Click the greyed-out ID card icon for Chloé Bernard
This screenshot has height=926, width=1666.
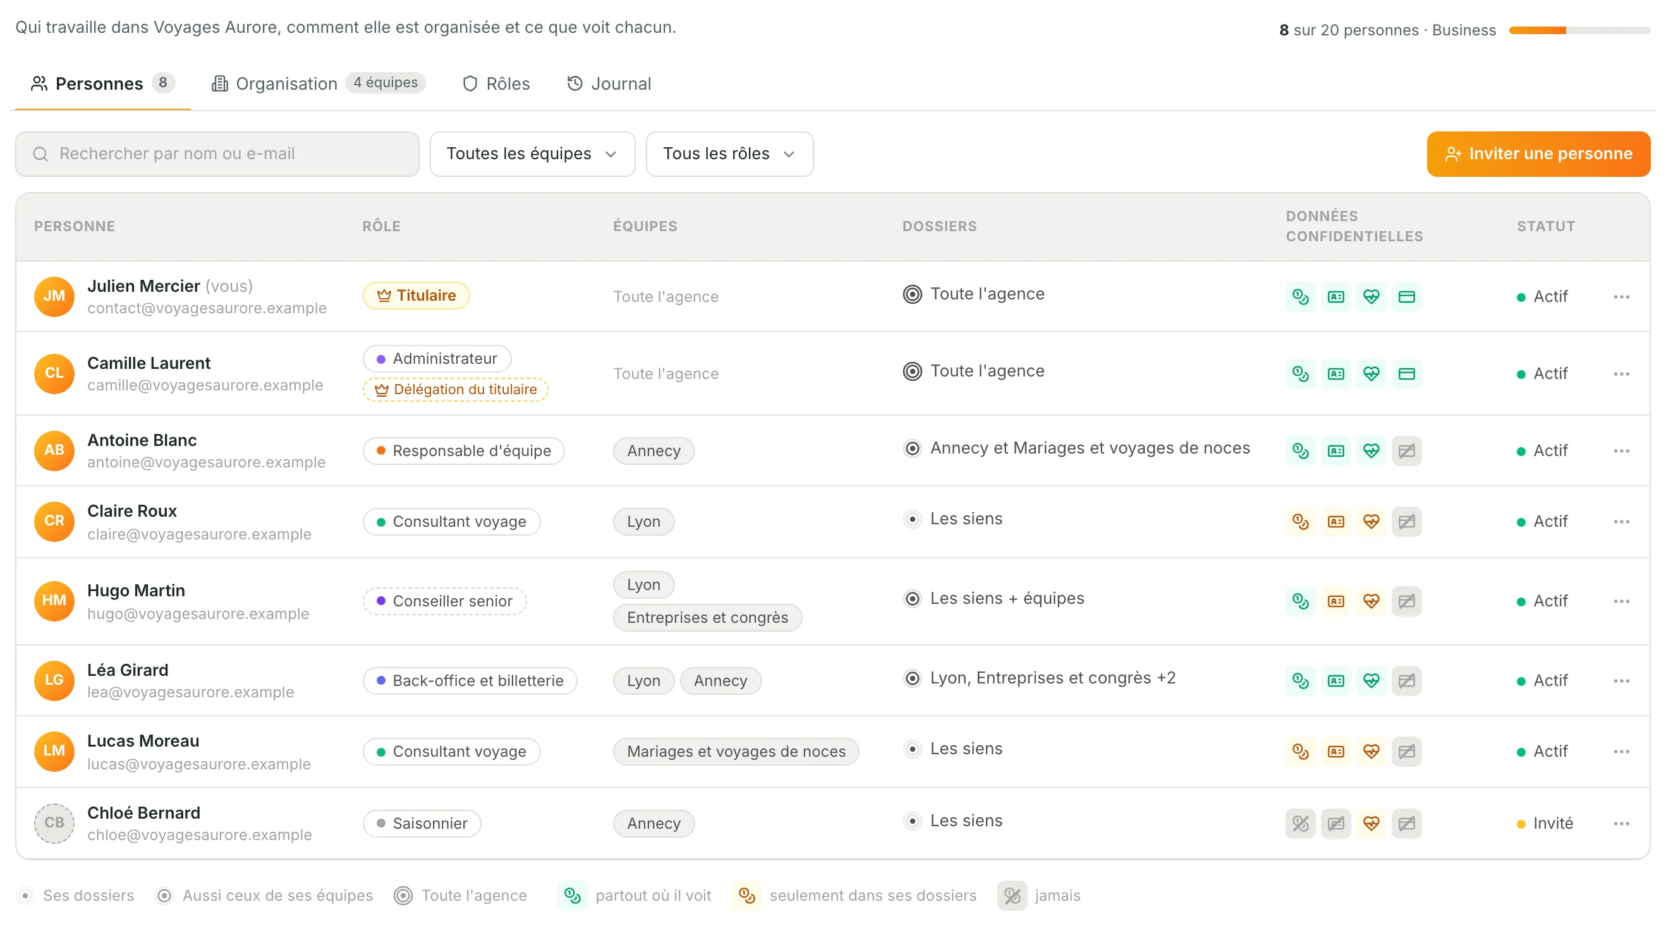pyautogui.click(x=1335, y=823)
